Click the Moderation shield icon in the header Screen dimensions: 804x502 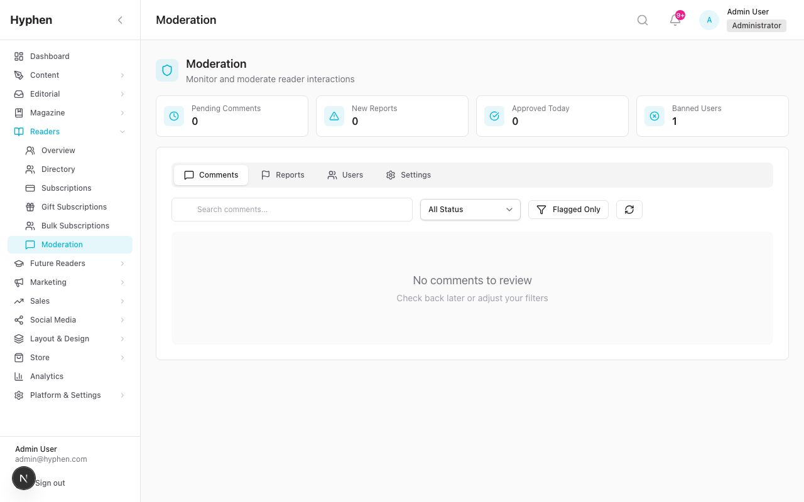click(167, 70)
